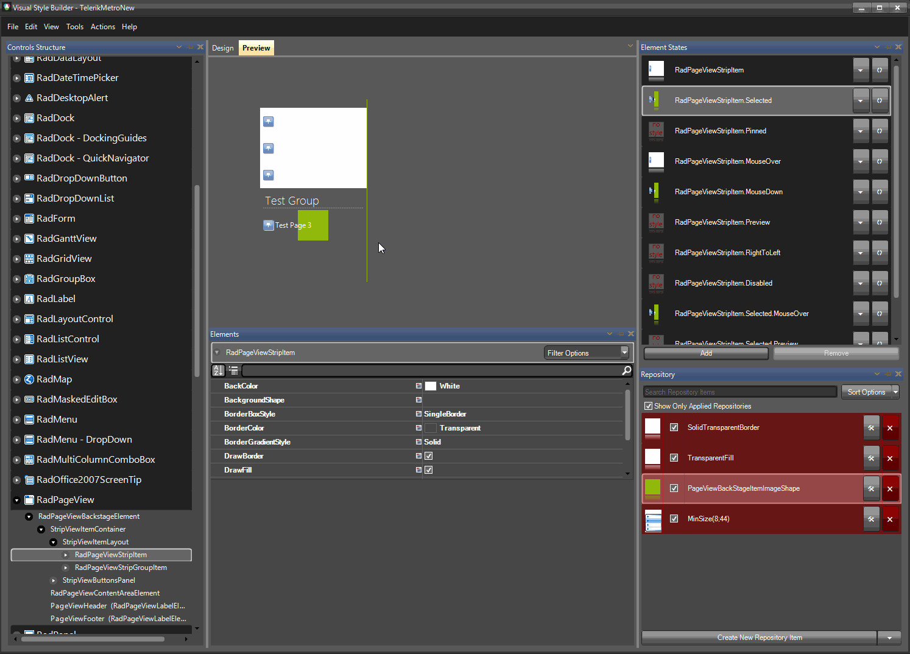The image size is (910, 654).
Task: Click the Remove button under Element States
Action: [x=836, y=353]
